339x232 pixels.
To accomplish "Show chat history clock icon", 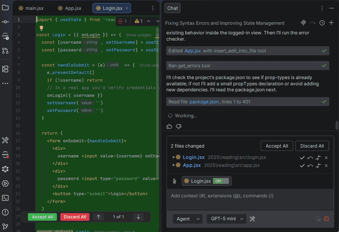I will (x=322, y=23).
